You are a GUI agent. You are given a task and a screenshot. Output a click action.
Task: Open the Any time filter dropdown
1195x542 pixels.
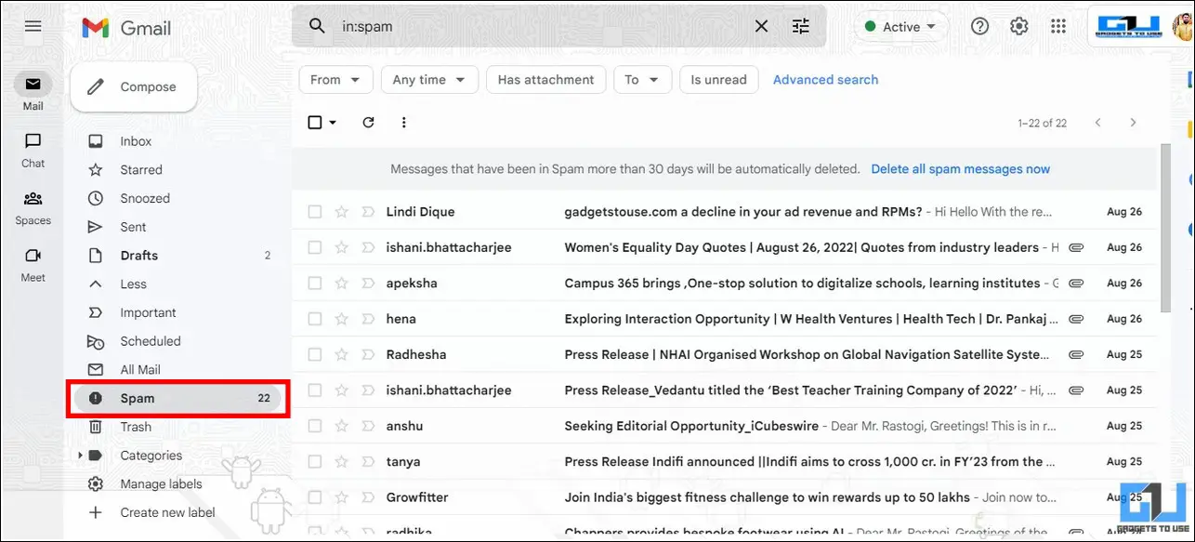(x=429, y=80)
